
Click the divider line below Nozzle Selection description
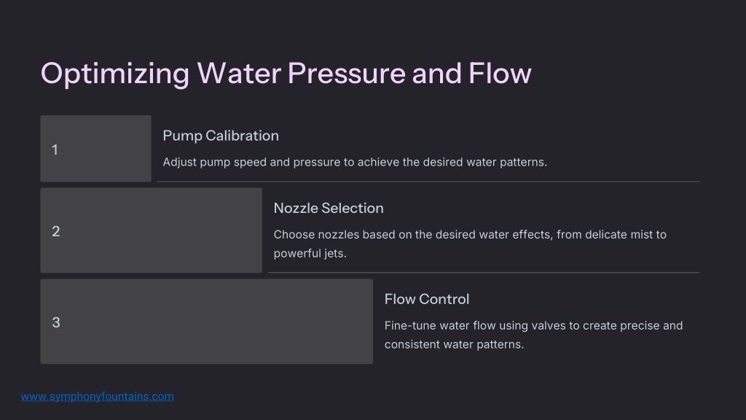(484, 273)
